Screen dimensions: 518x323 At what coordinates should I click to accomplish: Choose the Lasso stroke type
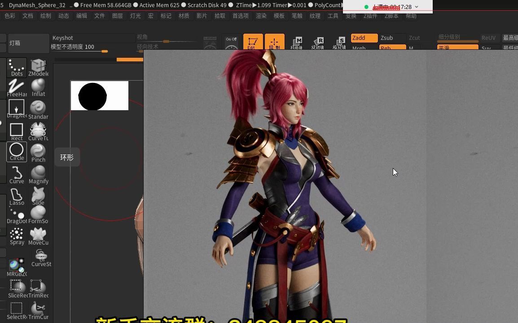pos(17,194)
